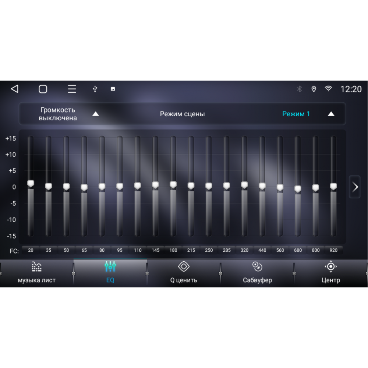The image size is (368, 368).
Task: Select the FC frequency value 50
Action: 66,250
